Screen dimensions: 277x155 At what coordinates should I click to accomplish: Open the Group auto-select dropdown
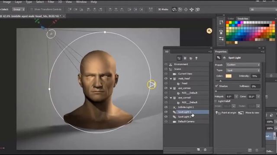coord(19,9)
